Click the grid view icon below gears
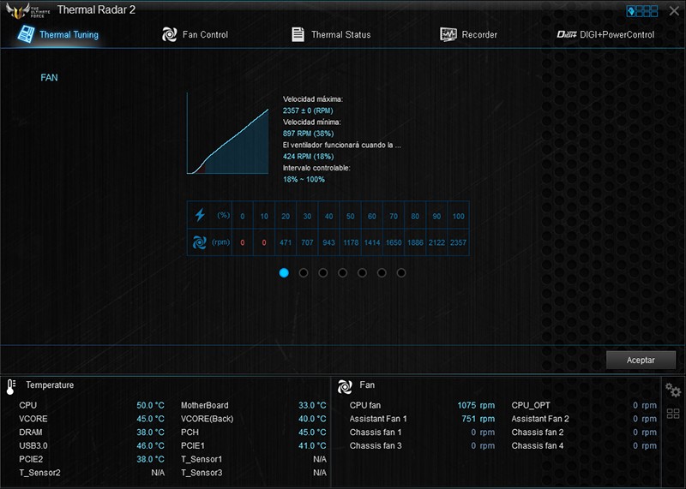686x489 pixels. click(x=673, y=414)
